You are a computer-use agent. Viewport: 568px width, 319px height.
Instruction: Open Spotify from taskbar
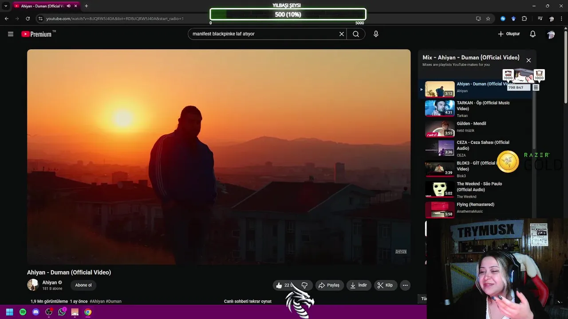(x=23, y=312)
